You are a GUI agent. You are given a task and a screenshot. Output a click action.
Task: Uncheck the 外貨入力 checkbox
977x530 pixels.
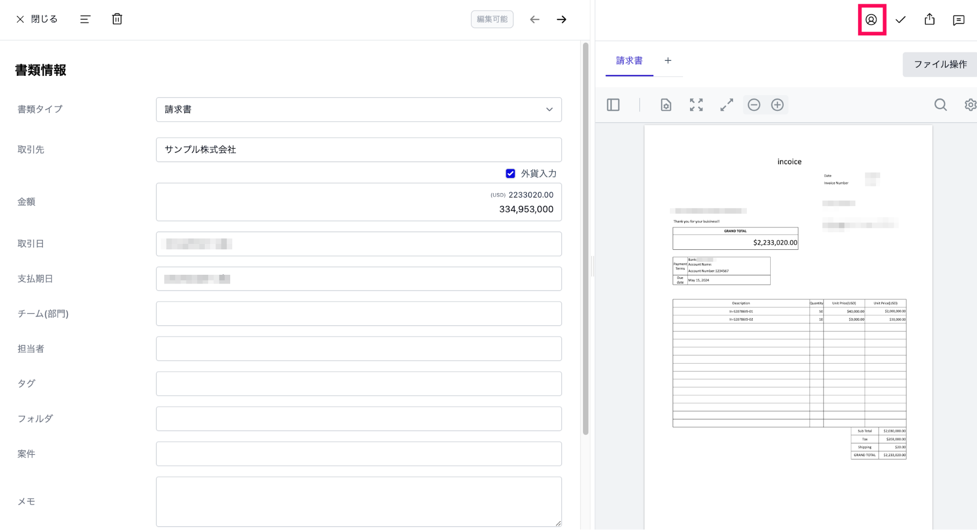pyautogui.click(x=510, y=174)
